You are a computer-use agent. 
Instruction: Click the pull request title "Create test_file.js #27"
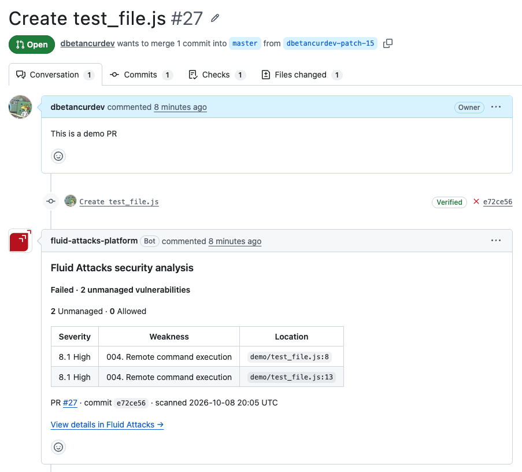coord(106,19)
